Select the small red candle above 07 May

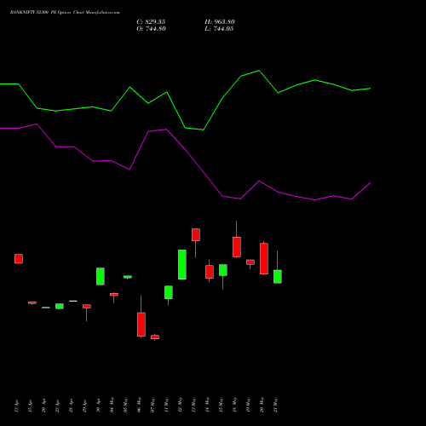point(155,337)
